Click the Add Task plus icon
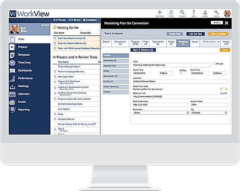The image size is (240, 191). [x=159, y=12]
